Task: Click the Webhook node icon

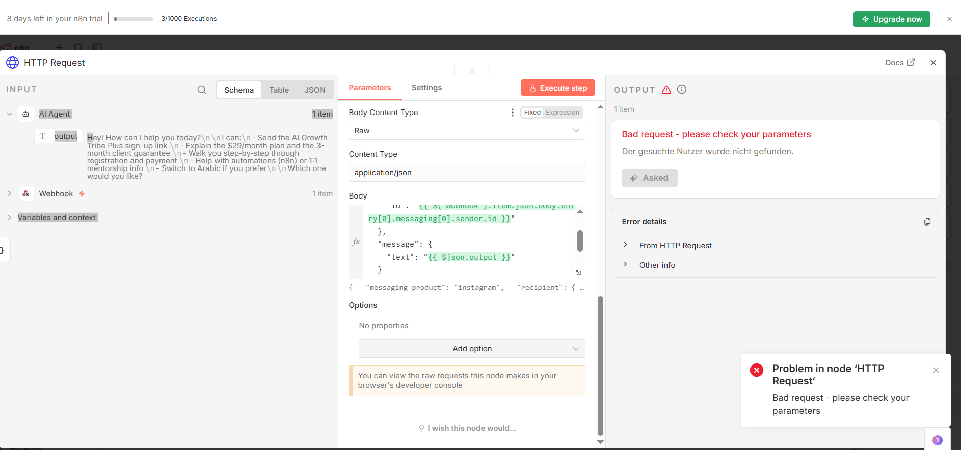Action: pos(26,194)
